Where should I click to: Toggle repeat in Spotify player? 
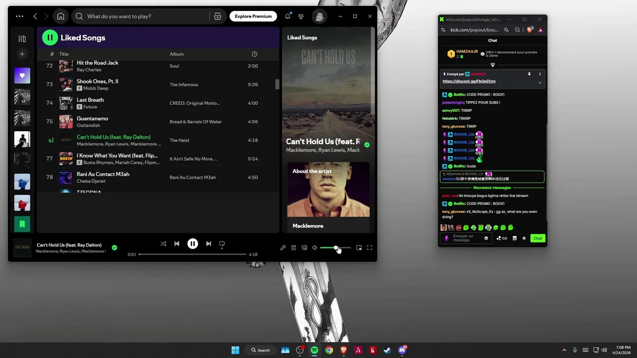(x=222, y=244)
